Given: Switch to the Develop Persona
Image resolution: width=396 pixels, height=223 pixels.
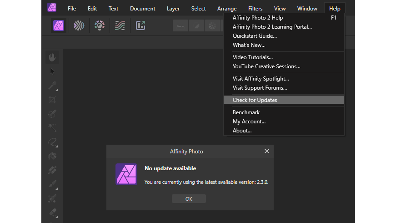Looking at the screenshot, I should click(100, 25).
